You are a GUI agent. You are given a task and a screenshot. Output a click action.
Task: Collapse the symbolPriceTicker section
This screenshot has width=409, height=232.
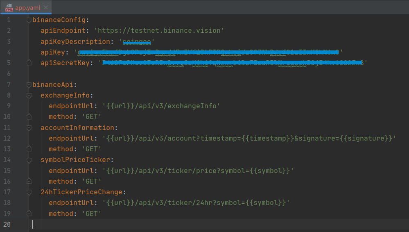(x=29, y=160)
